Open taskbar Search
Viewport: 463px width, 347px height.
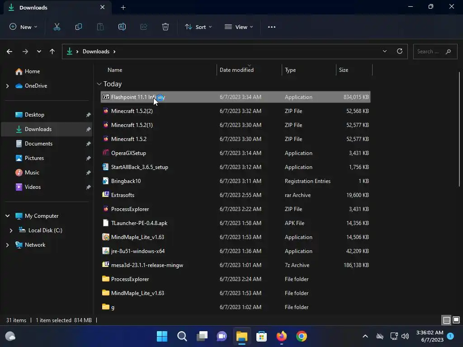(x=182, y=336)
